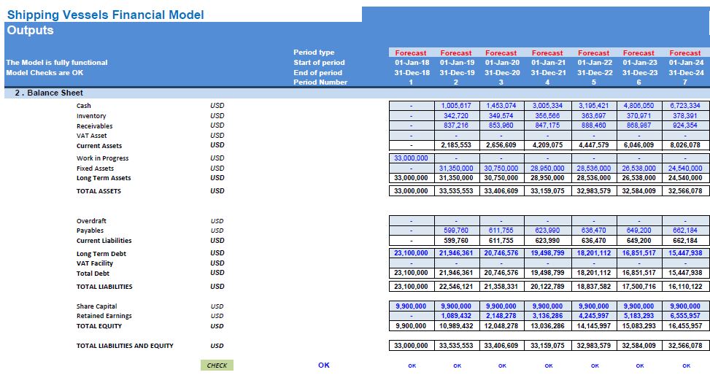Click the green CHECK cell
This screenshot has width=710, height=383.
217,365
